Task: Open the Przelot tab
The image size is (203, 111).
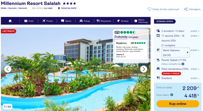Action: coord(47,21)
